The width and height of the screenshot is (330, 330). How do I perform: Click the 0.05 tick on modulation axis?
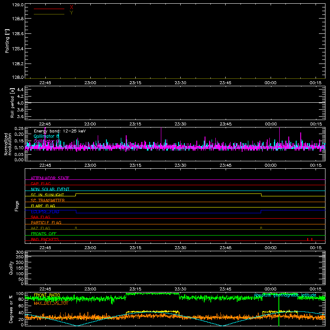point(19,154)
